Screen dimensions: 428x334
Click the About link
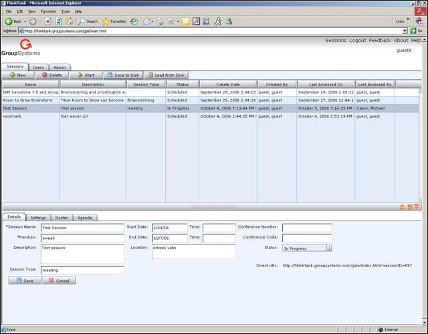click(x=401, y=40)
